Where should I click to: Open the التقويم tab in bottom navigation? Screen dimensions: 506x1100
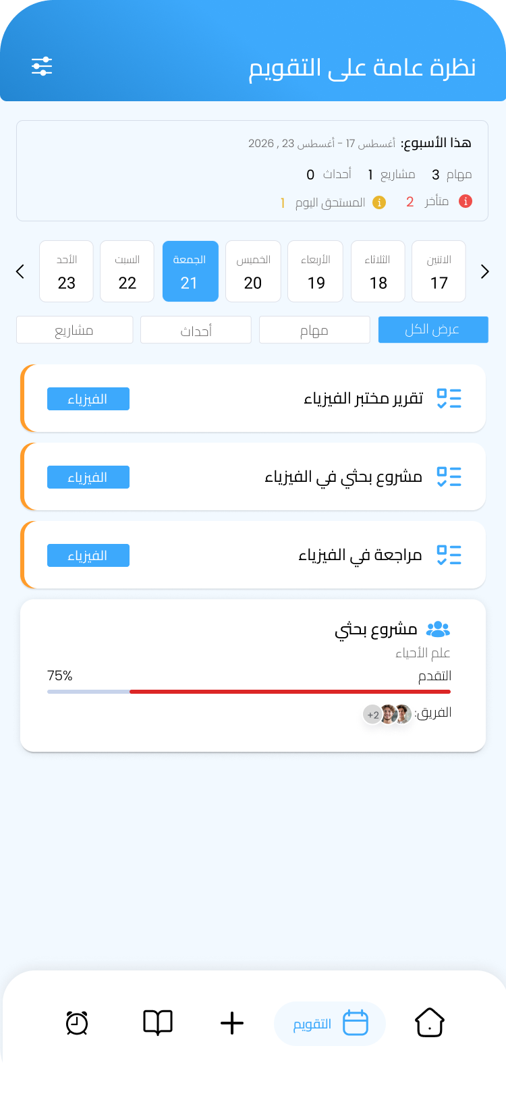pos(330,1022)
